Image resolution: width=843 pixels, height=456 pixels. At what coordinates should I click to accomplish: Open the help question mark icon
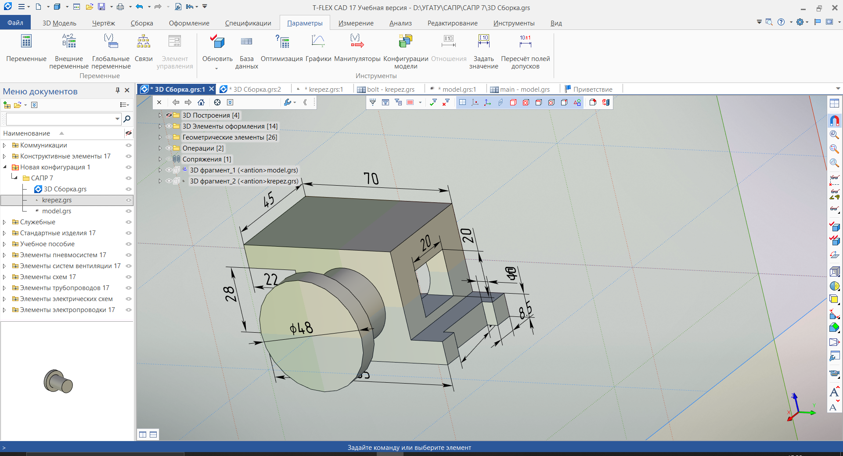point(781,22)
